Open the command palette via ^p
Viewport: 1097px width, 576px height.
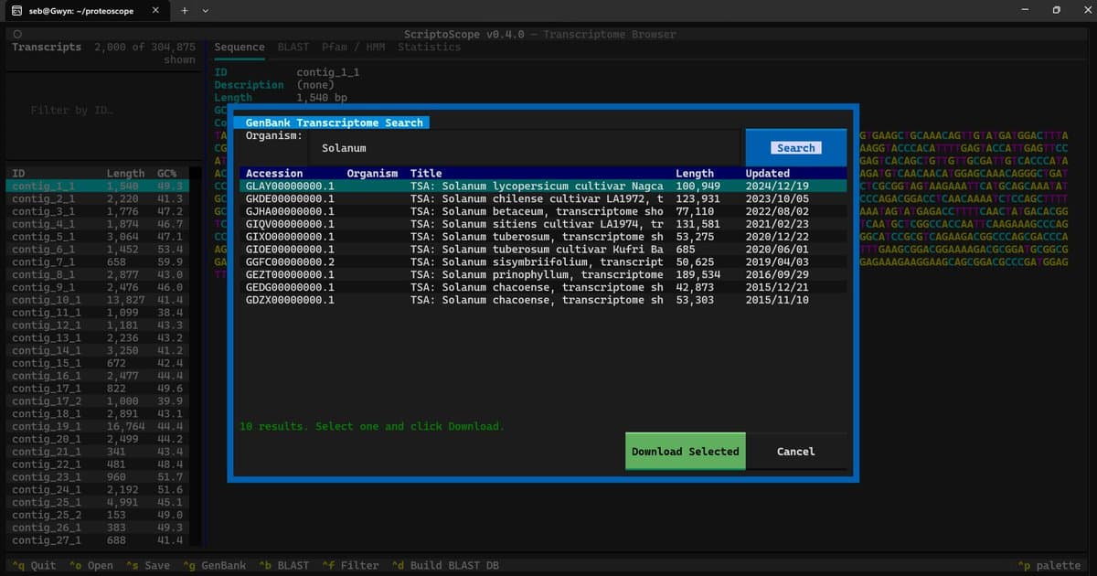pyautogui.click(x=1049, y=565)
